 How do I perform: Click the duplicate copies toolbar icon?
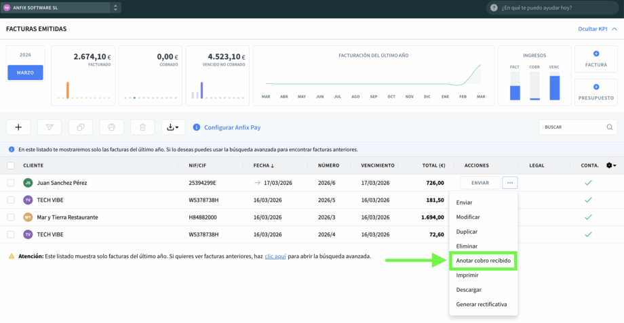(x=81, y=127)
